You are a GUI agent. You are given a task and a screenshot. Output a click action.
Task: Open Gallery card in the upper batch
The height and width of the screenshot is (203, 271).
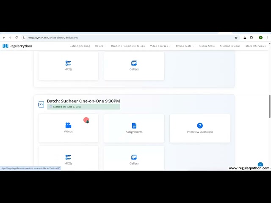click(134, 66)
